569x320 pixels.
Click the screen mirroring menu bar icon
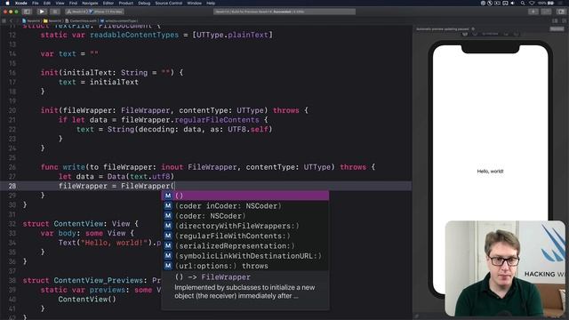505,3
